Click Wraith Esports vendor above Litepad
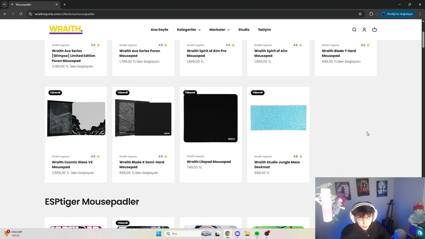The image size is (425, 239). (x=195, y=156)
